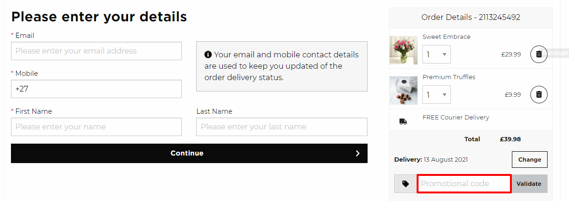
Task: Click the courier delivery truck icon
Action: 403,122
